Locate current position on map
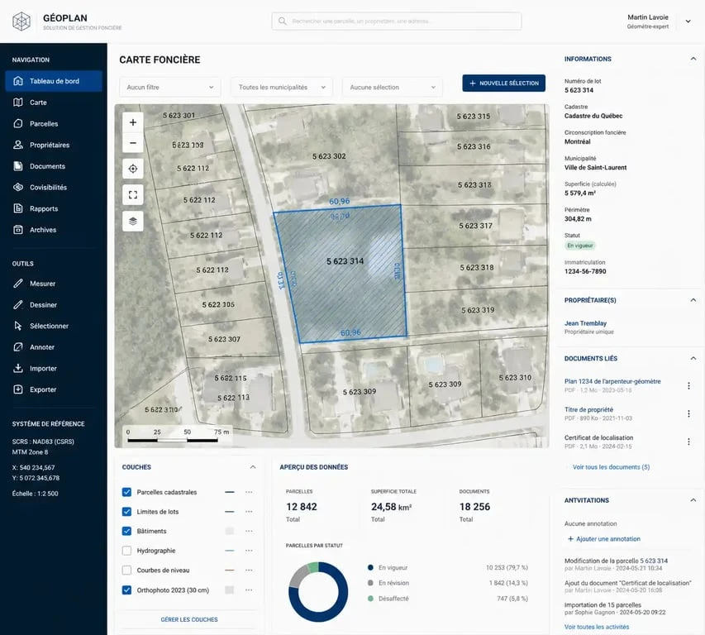This screenshot has width=705, height=635. 132,169
